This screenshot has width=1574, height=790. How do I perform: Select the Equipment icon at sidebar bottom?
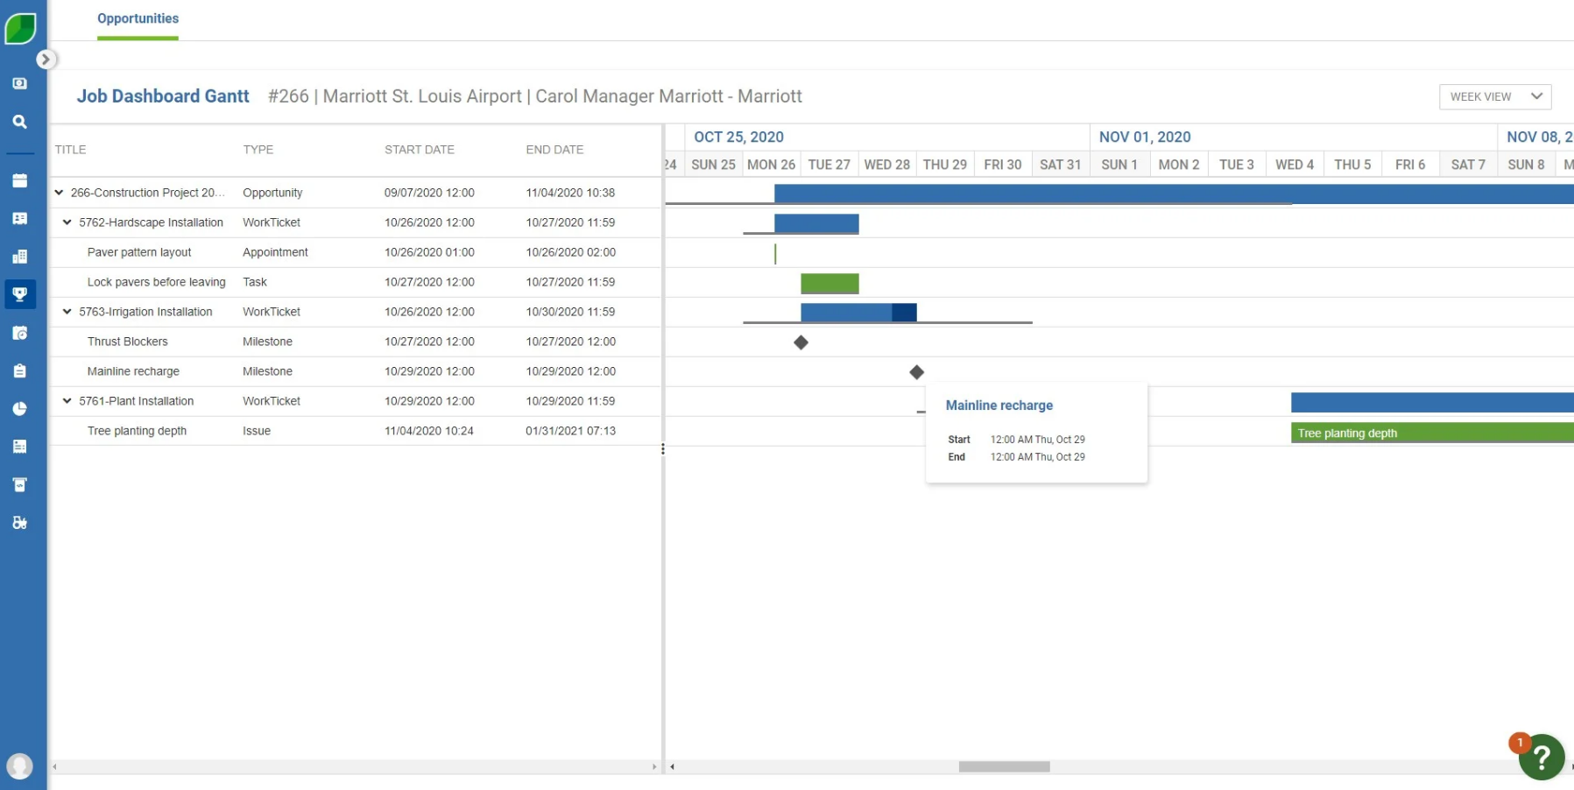point(19,522)
